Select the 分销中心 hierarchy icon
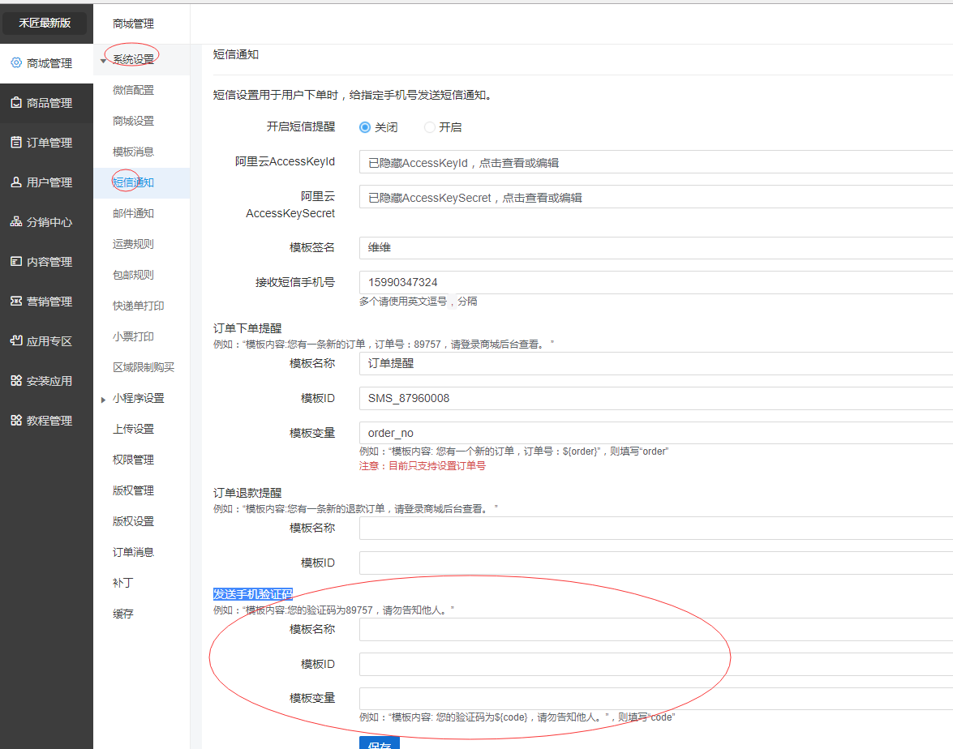Image resolution: width=953 pixels, height=749 pixels. (x=16, y=222)
